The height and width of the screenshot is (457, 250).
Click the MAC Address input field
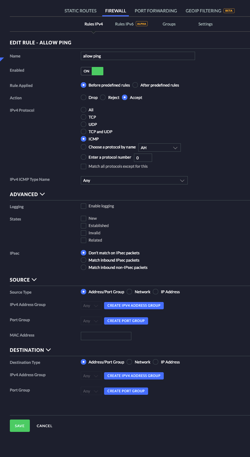point(106,336)
